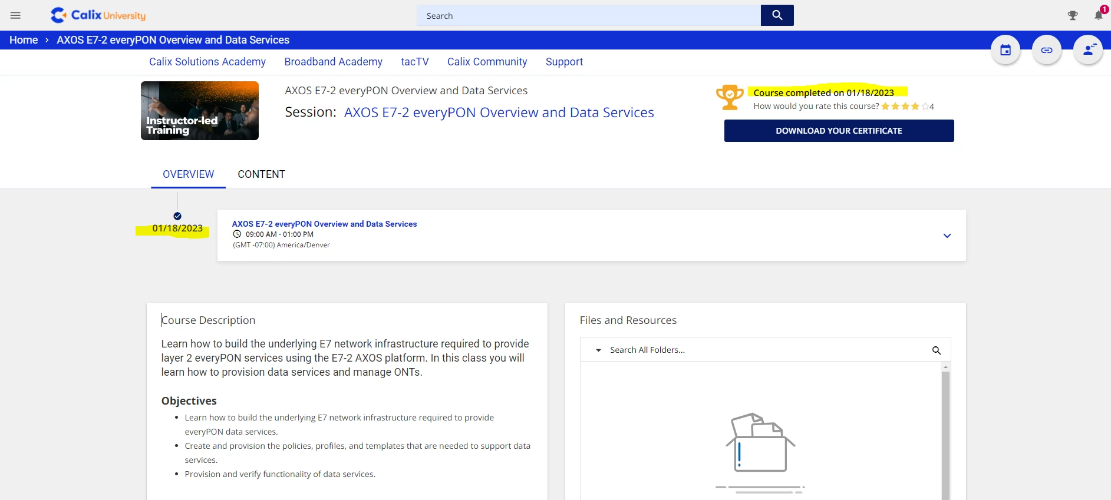The width and height of the screenshot is (1111, 500).
Task: Click the scroll-up arrow in Files panel
Action: click(x=945, y=367)
